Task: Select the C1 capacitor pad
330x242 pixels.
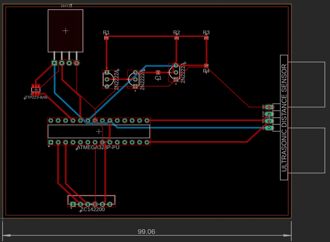Action: click(x=158, y=73)
